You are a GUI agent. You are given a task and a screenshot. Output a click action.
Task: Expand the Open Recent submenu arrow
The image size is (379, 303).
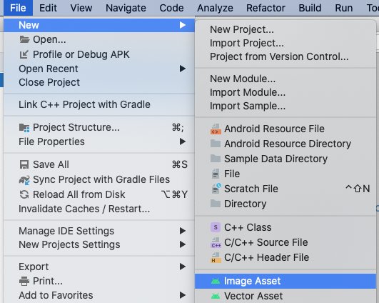(x=183, y=69)
